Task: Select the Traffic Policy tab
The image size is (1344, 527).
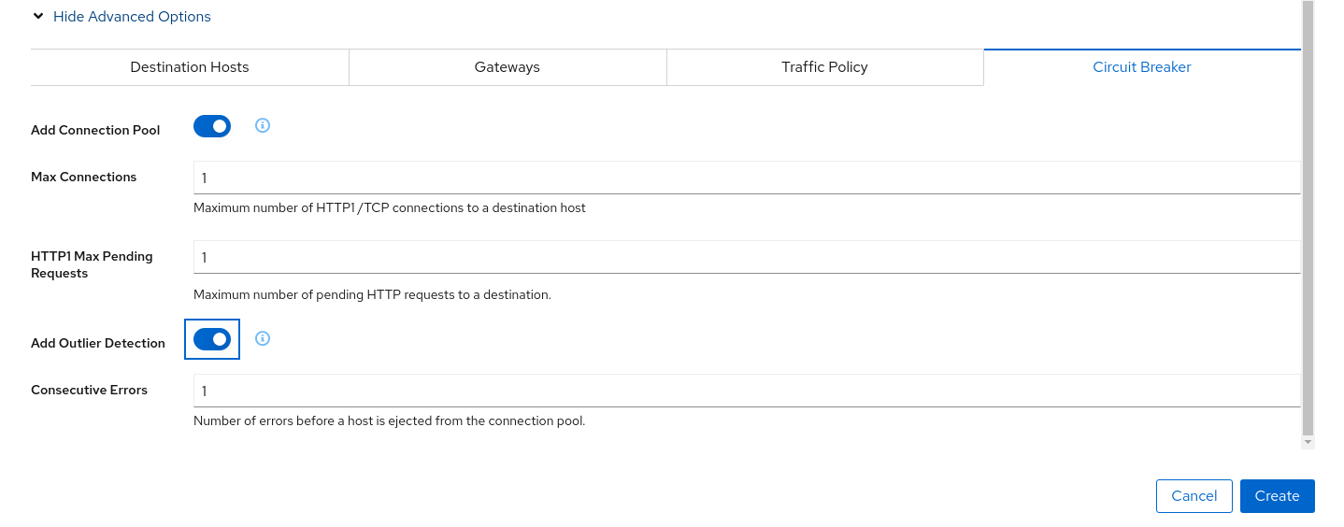Action: point(824,67)
